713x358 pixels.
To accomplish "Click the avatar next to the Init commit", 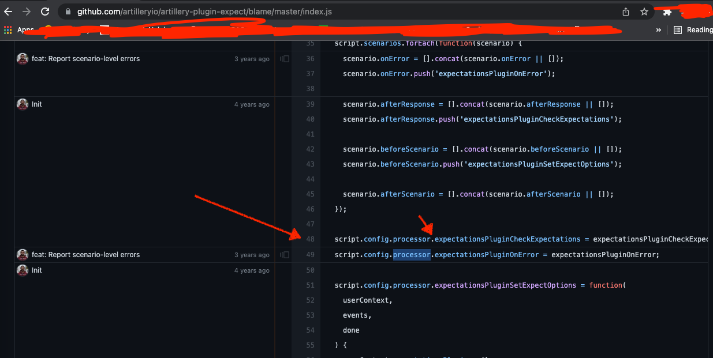I will tap(22, 104).
